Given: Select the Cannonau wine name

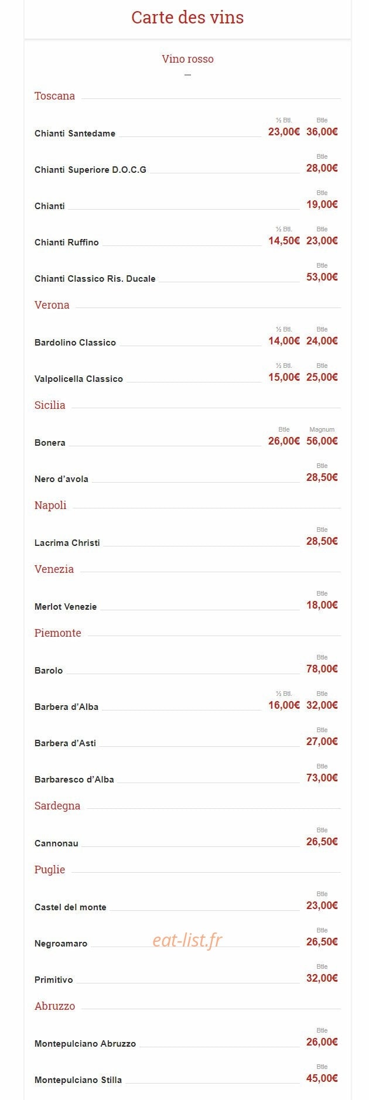Looking at the screenshot, I should click(56, 843).
